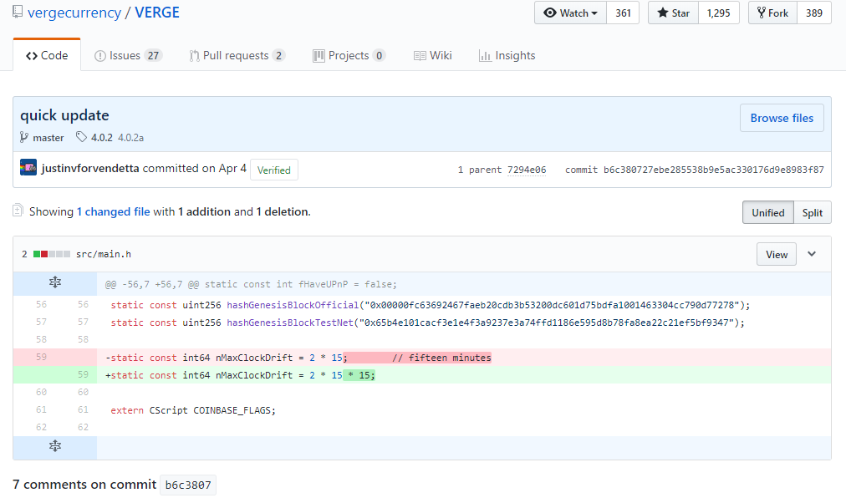The height and width of the screenshot is (503, 846).
Task: Click the branch icon beside master
Action: click(23, 138)
